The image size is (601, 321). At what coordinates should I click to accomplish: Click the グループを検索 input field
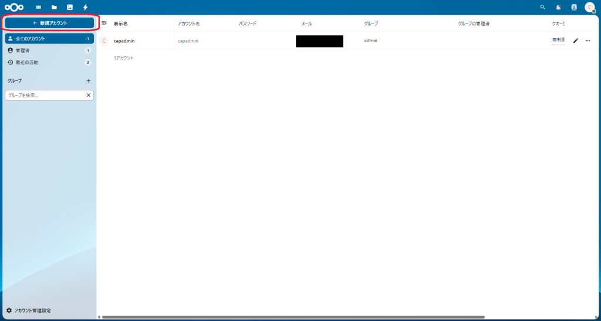pyautogui.click(x=45, y=95)
